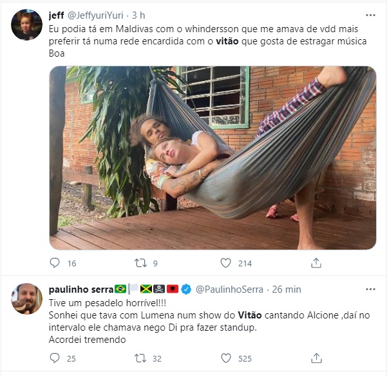
Task: Reply to paulinho serra's nightmare tweet
Action: (x=55, y=358)
